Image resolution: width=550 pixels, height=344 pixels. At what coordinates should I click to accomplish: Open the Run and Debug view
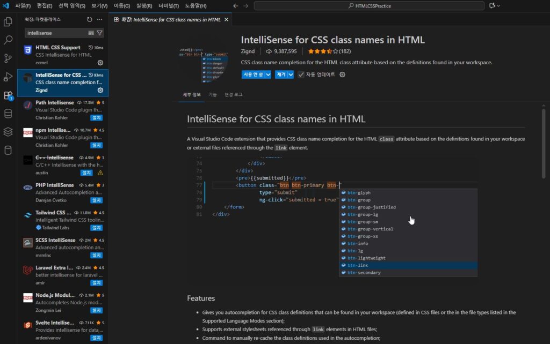click(8, 76)
